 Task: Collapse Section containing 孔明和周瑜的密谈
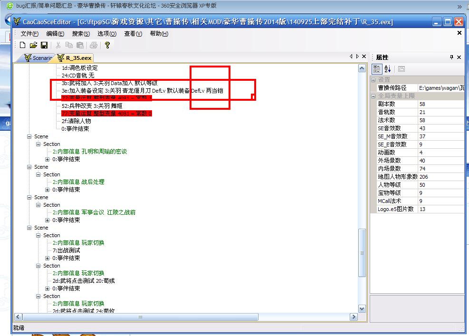tap(38, 144)
